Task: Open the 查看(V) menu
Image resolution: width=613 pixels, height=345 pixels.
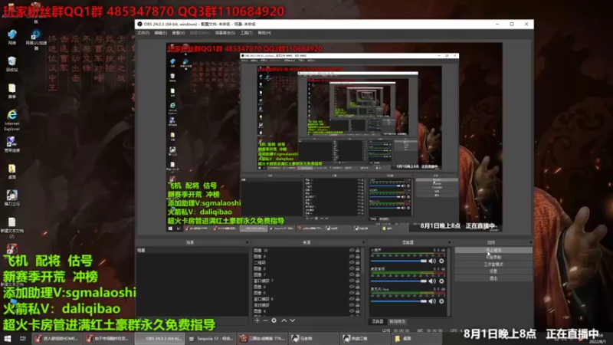Action: (x=179, y=33)
